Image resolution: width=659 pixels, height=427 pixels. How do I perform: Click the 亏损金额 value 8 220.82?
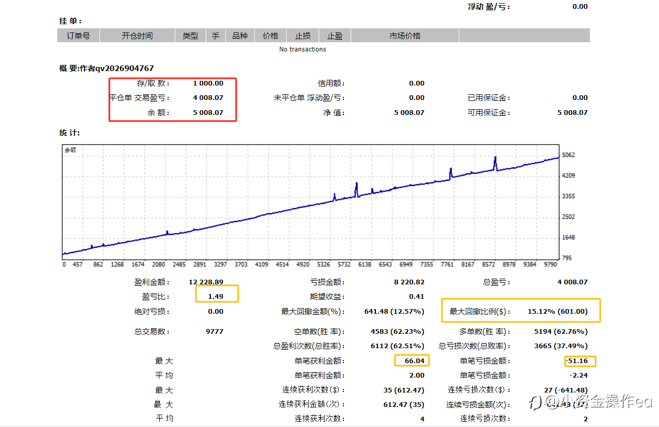pos(409,282)
